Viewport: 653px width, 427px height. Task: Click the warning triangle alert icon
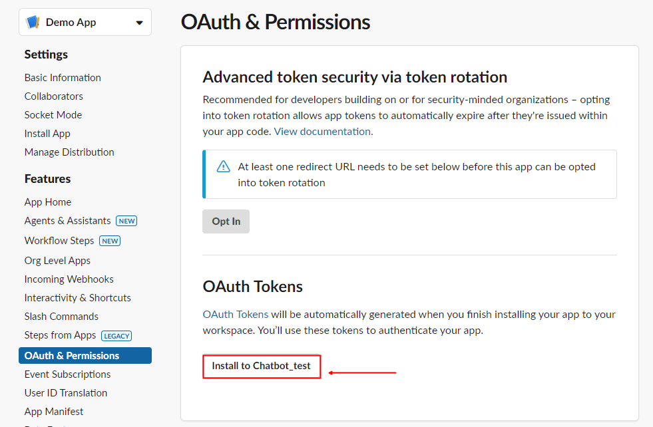tap(224, 166)
